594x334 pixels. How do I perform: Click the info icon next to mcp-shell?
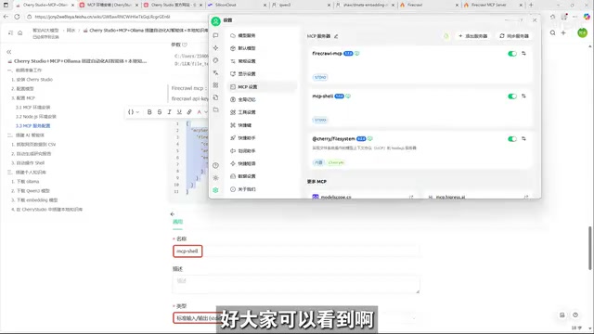(348, 96)
